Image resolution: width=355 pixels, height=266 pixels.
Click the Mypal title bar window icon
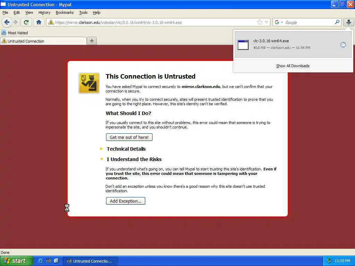point(3,4)
